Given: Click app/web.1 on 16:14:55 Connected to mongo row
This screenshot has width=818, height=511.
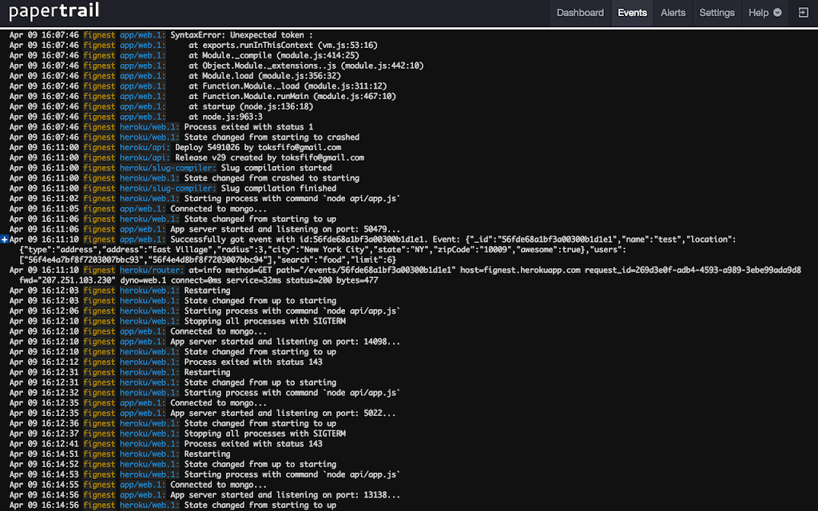Looking at the screenshot, I should tap(142, 485).
